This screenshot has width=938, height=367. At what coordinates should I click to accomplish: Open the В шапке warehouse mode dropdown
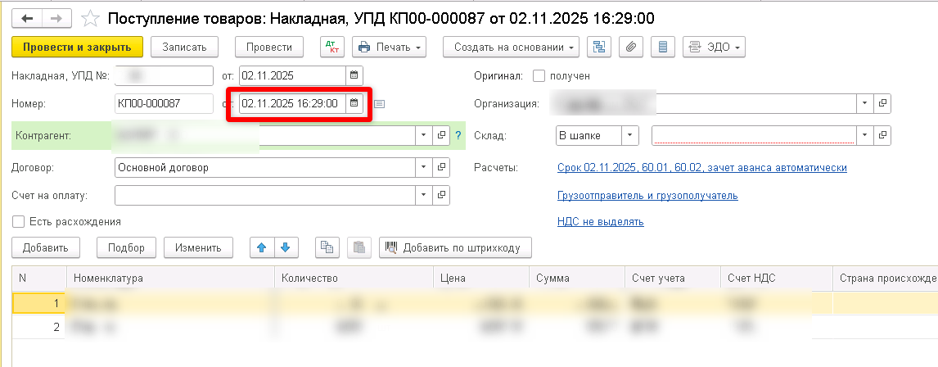pyautogui.click(x=630, y=135)
